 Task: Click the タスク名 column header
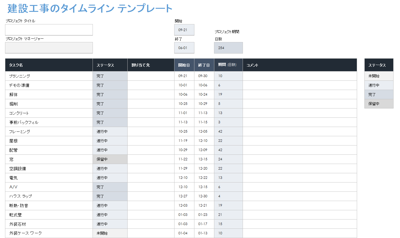coord(49,65)
